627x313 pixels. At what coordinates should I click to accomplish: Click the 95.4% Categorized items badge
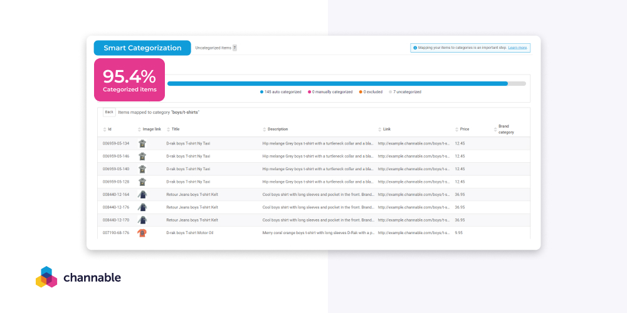(x=129, y=80)
